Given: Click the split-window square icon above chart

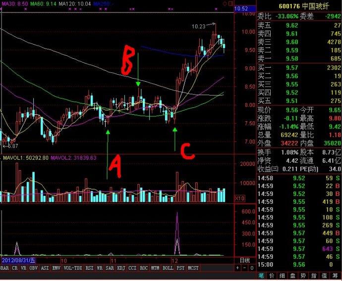Looking at the screenshot, I should coord(231,3).
